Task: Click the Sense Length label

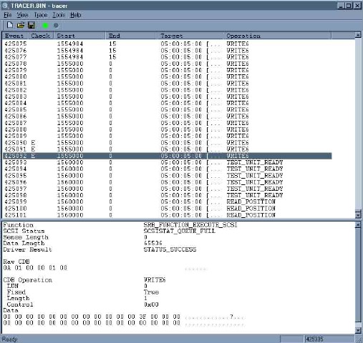Action: (x=26, y=237)
